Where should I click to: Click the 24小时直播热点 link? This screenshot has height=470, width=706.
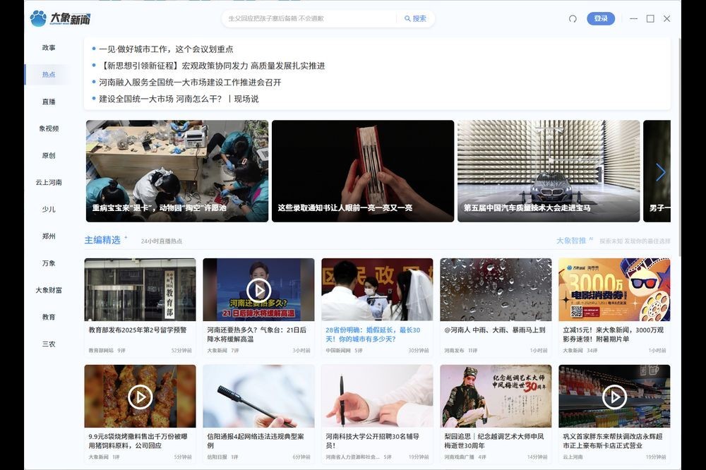[x=161, y=241]
